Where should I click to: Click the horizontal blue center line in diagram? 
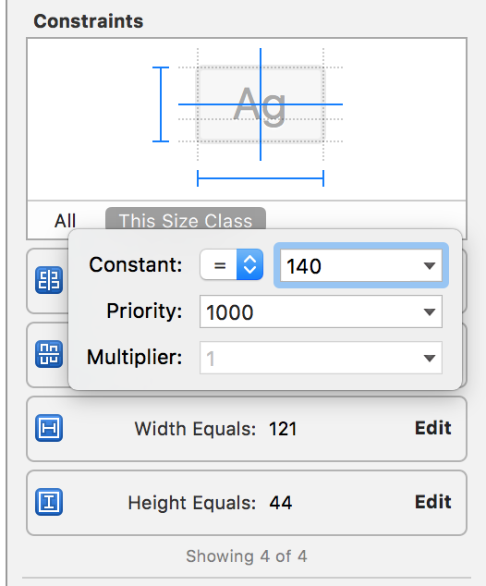pos(261,104)
